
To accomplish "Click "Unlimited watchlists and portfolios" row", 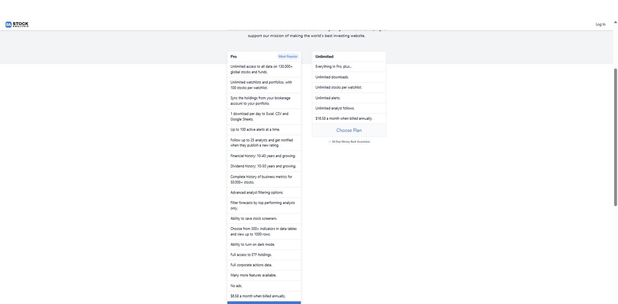I will (264, 85).
